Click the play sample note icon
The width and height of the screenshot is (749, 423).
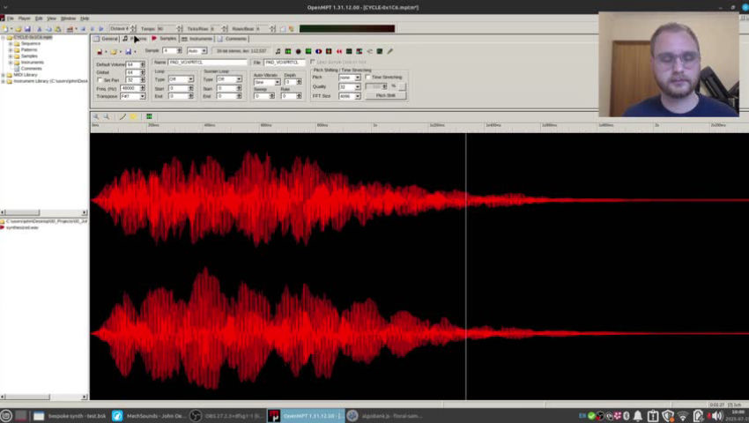point(278,51)
